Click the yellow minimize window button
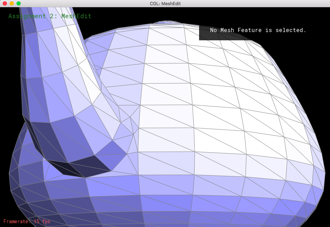This screenshot has width=330, height=227. tap(12, 3)
